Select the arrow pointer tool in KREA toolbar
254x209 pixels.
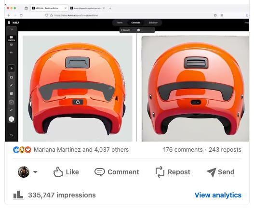click(x=12, y=68)
